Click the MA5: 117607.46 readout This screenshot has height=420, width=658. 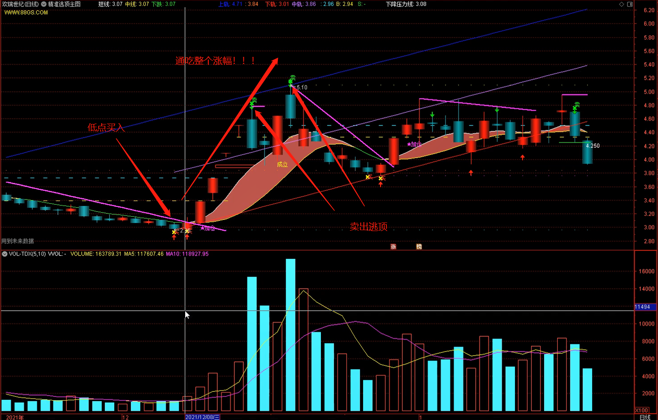[144, 254]
